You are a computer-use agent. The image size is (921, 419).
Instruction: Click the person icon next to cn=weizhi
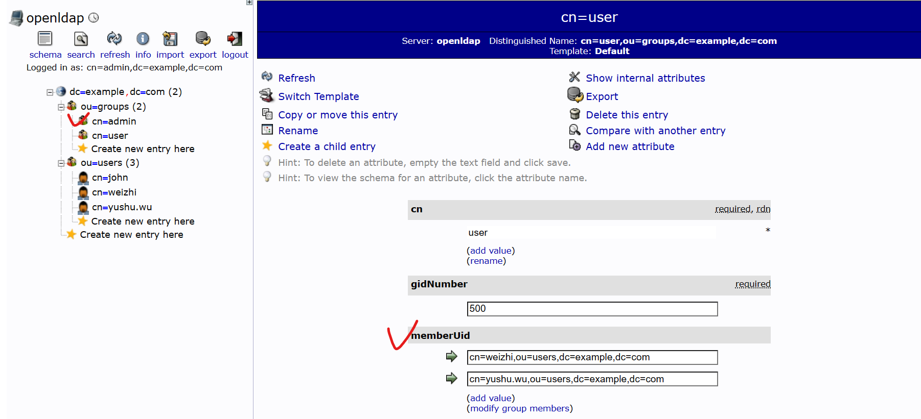point(83,192)
